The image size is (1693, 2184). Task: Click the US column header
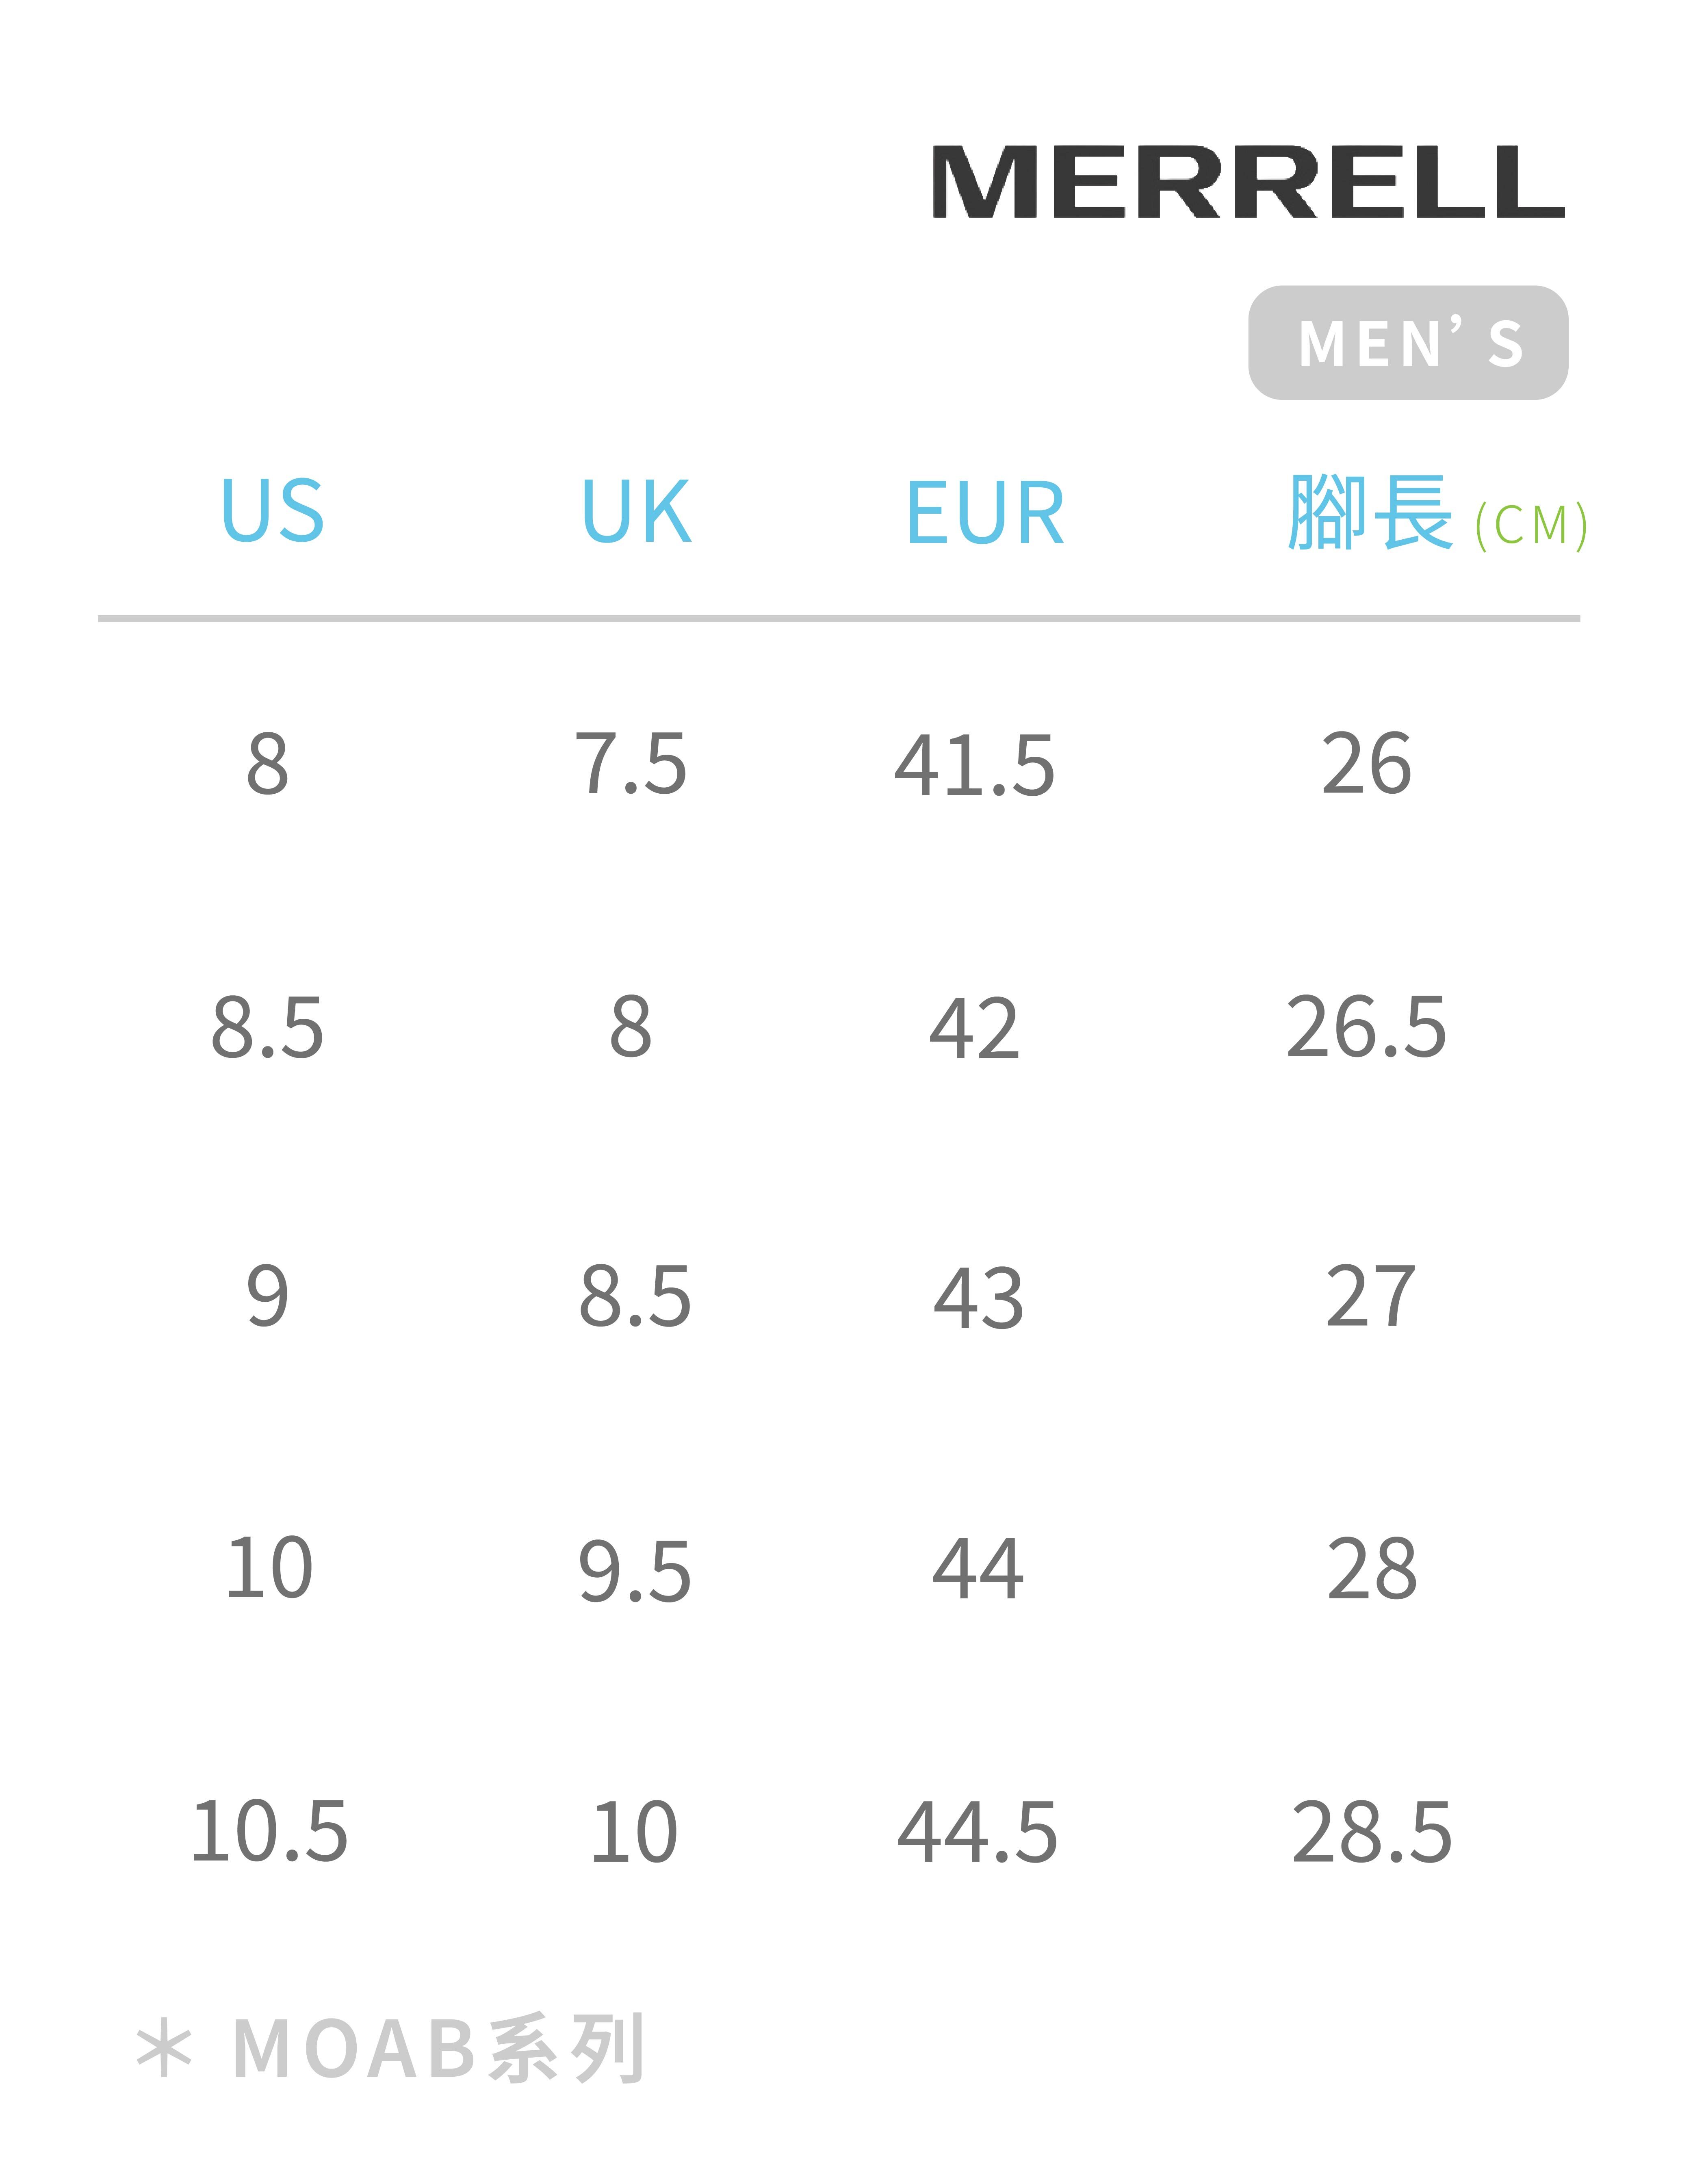click(272, 511)
